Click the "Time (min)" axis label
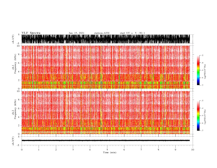Image resolution: width=217 pixels, height=168 pixels. point(110,152)
